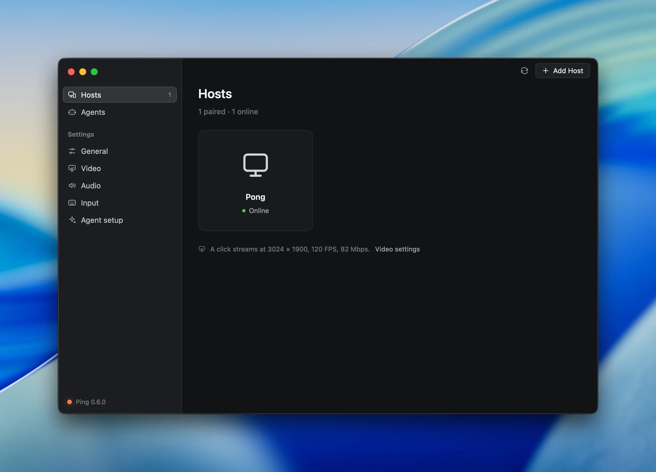Image resolution: width=656 pixels, height=472 pixels.
Task: Click the stream info display icon
Action: click(202, 249)
